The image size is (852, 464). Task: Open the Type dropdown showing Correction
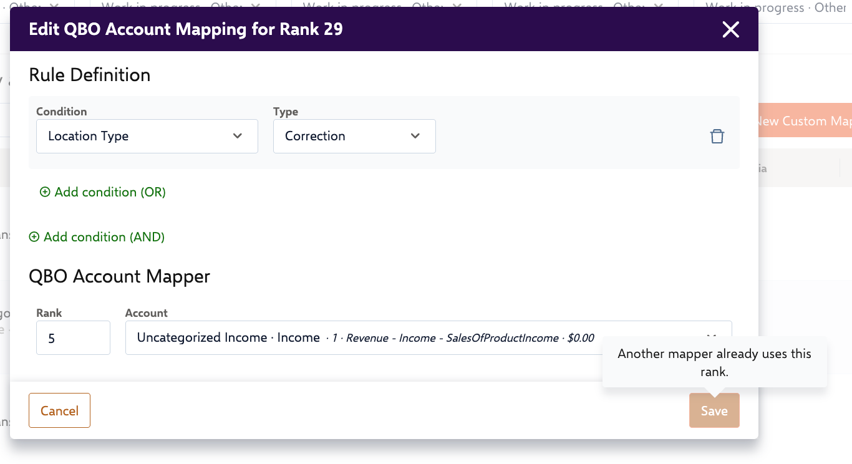click(354, 136)
